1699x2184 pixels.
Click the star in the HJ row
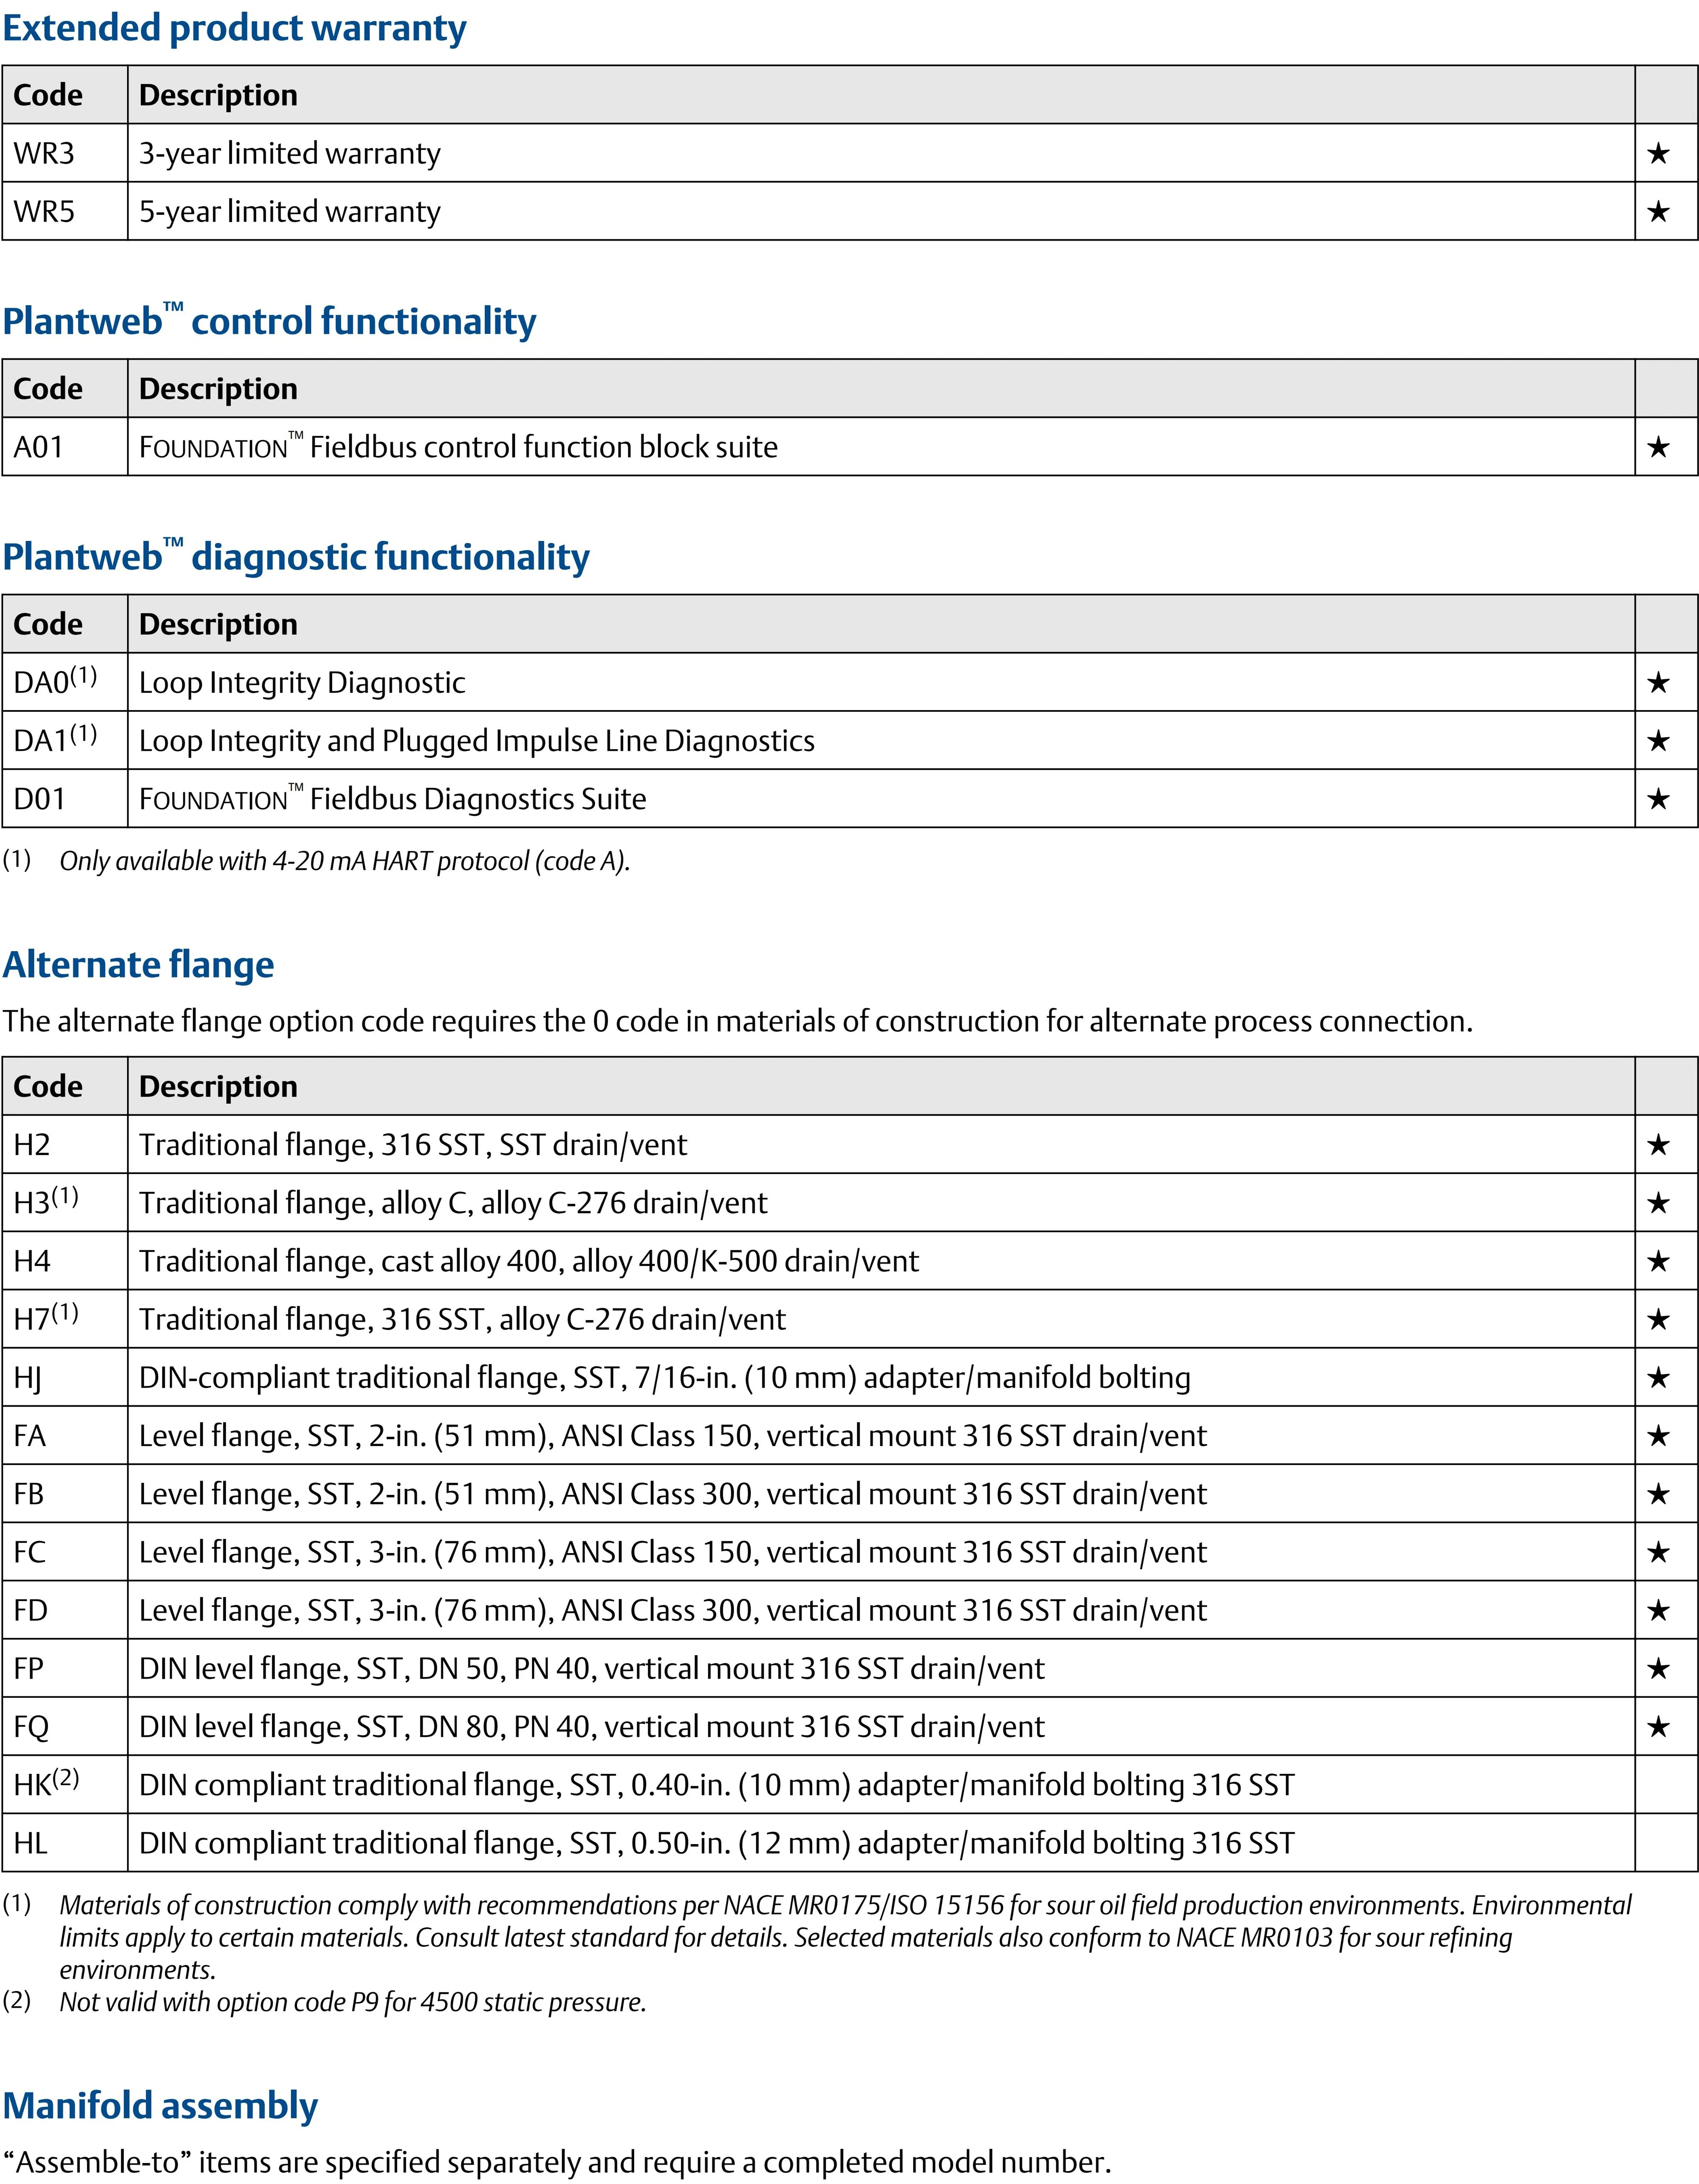coord(1657,1378)
